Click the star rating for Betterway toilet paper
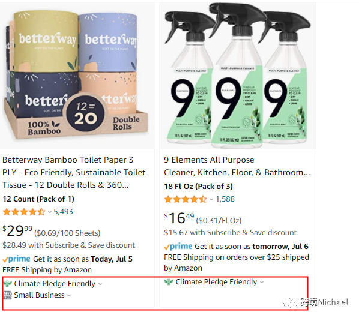359x318 pixels. pos(24,212)
